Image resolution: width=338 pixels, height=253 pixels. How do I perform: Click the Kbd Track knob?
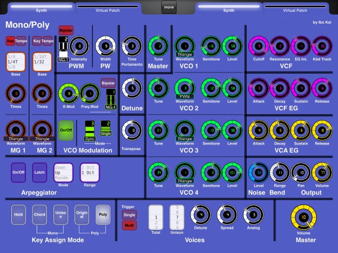pyautogui.click(x=322, y=46)
